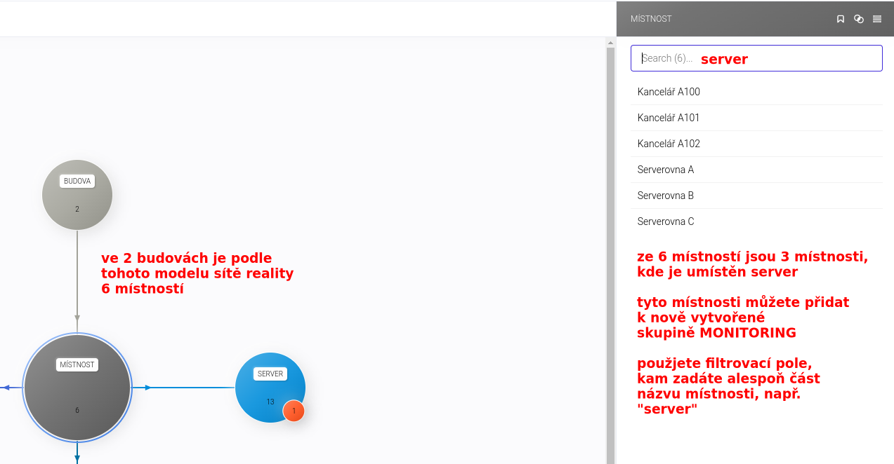The width and height of the screenshot is (894, 464).
Task: Click the left-pointing arrow beside MÍSTNOST node
Action: click(x=6, y=388)
